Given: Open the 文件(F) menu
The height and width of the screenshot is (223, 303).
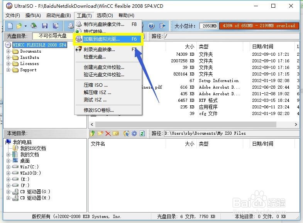Looking at the screenshot, I should click(x=13, y=15).
